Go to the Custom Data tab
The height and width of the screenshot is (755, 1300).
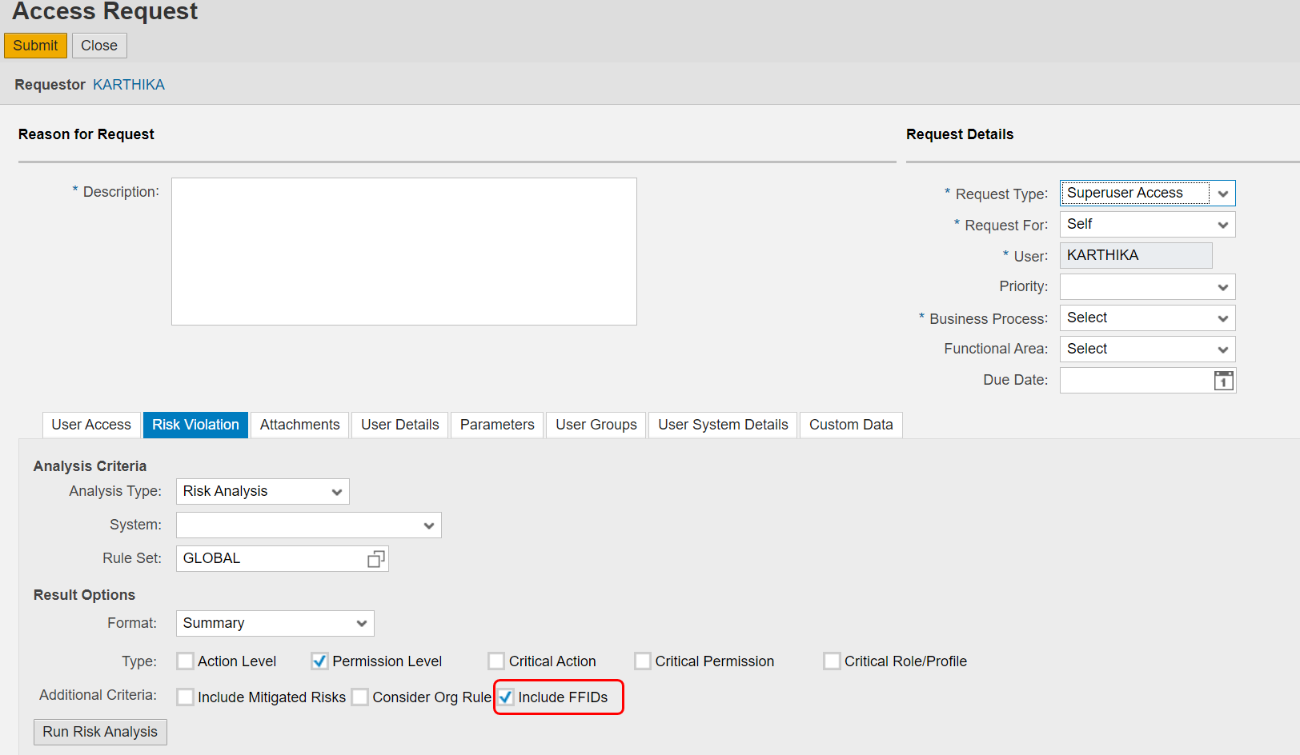click(x=850, y=425)
